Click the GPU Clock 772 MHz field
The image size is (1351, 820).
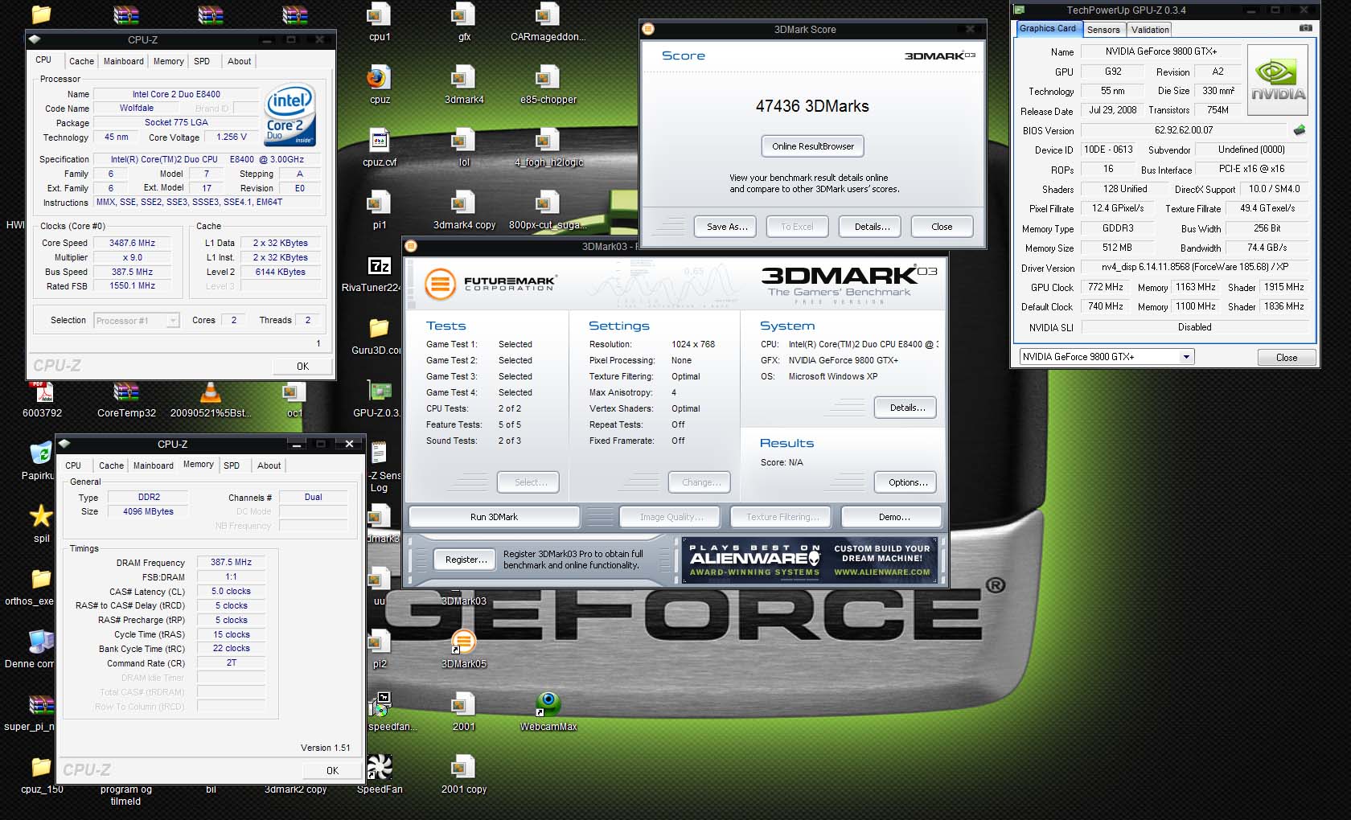point(1105,287)
